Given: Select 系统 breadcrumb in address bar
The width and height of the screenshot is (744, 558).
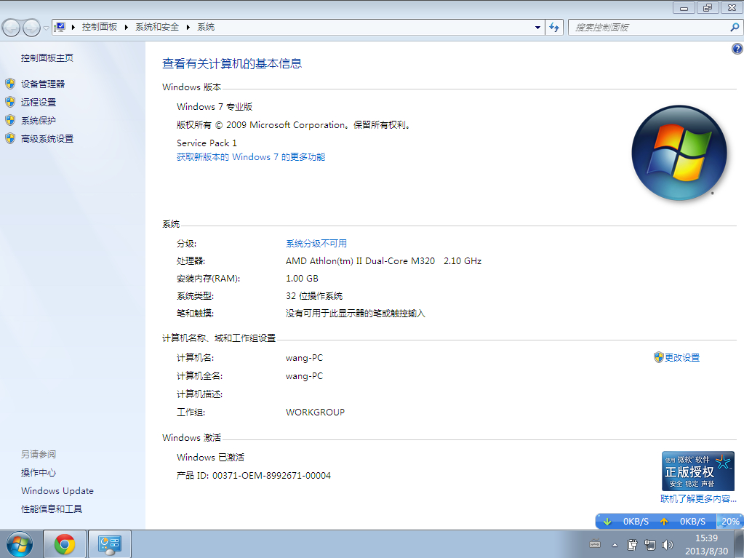Looking at the screenshot, I should (x=206, y=27).
